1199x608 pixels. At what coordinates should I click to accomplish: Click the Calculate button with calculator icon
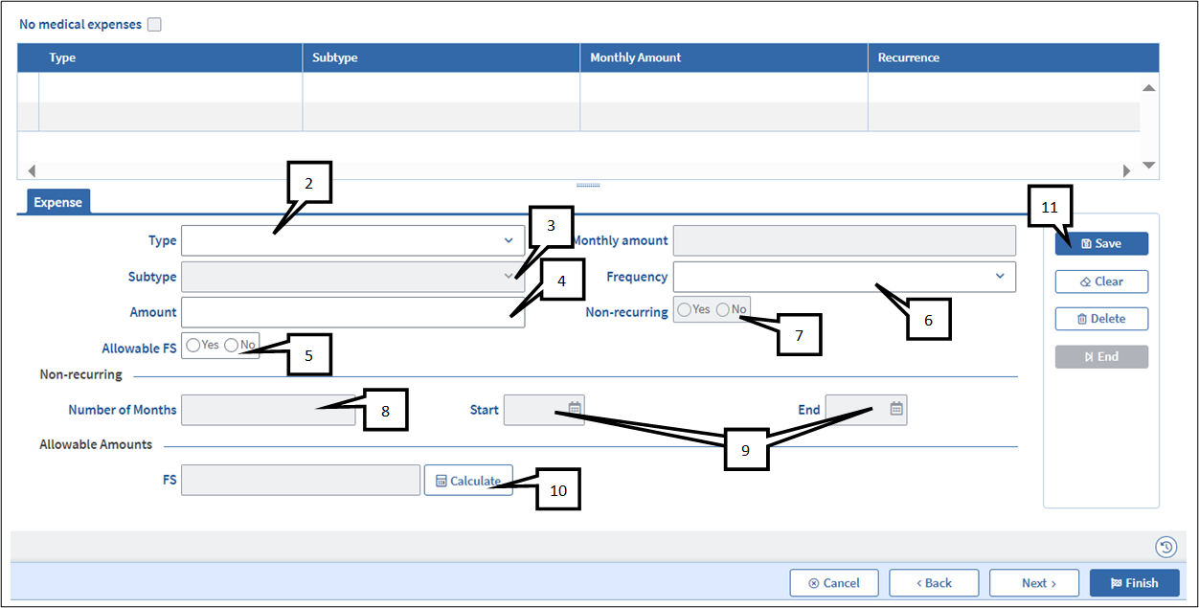click(468, 481)
